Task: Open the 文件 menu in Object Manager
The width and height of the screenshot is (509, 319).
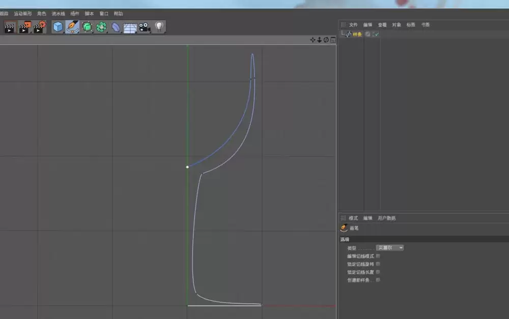Action: (353, 24)
